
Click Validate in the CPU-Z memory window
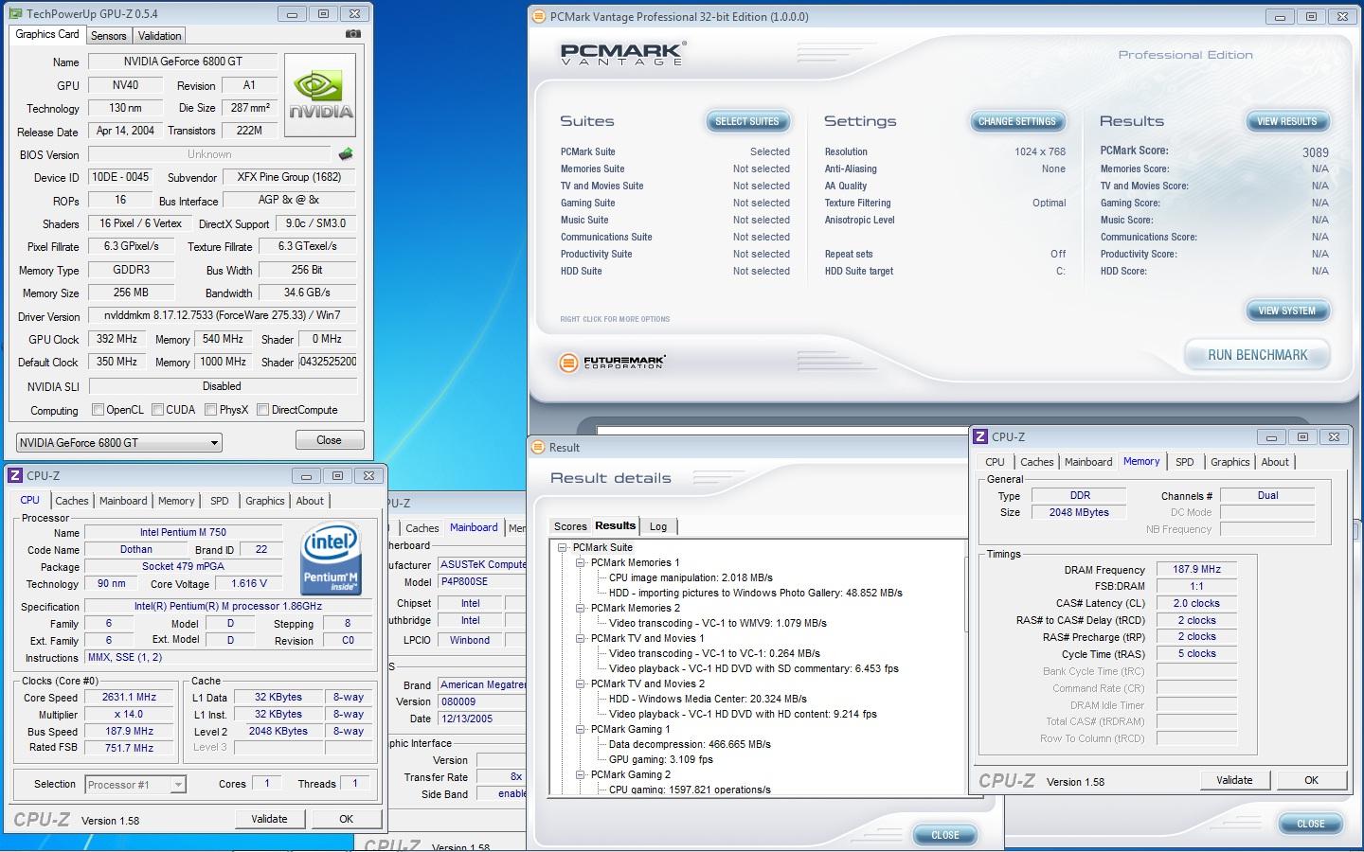coord(1234,780)
